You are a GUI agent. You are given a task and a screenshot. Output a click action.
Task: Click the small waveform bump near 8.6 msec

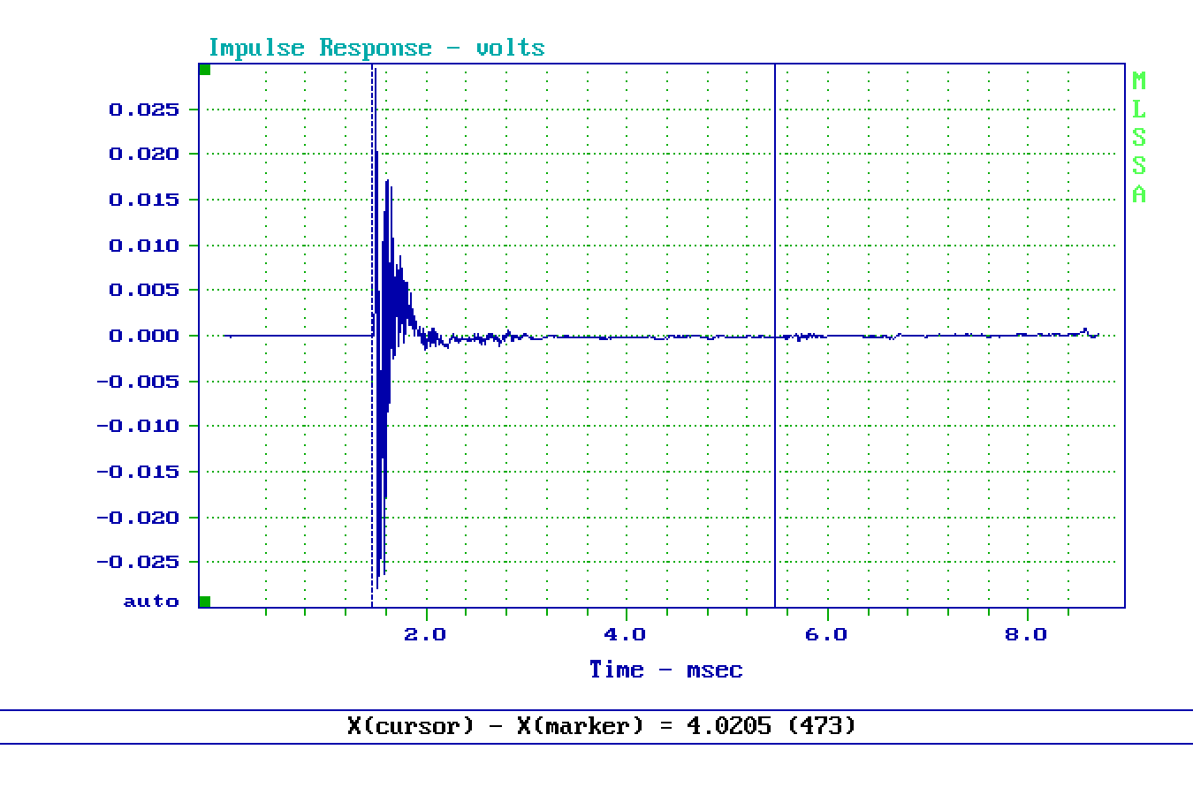[x=1084, y=331]
